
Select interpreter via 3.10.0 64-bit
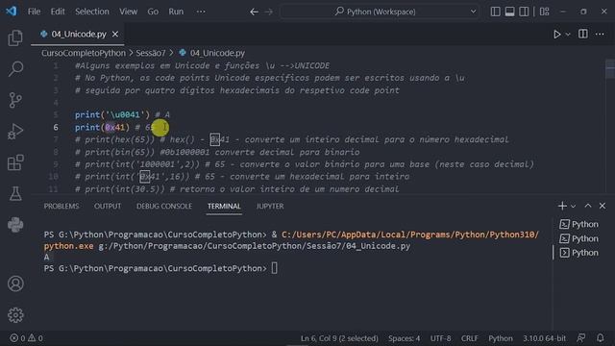[x=544, y=338]
